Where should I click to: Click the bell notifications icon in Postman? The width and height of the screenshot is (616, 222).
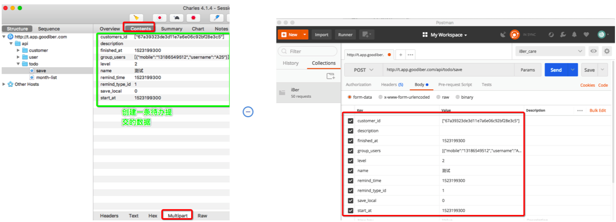point(574,35)
